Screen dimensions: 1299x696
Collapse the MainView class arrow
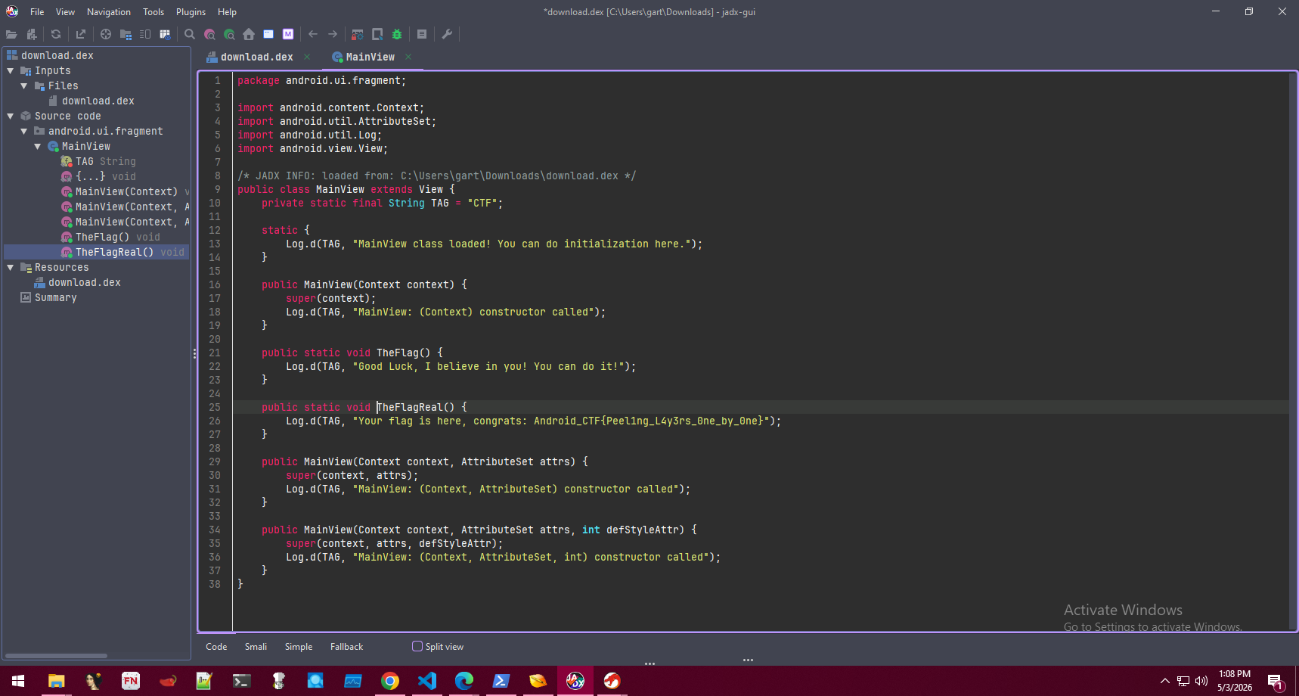pyautogui.click(x=38, y=146)
